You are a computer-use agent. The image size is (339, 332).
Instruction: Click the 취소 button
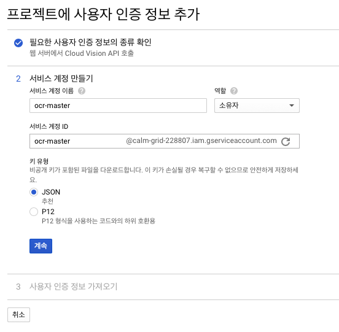[18, 315]
